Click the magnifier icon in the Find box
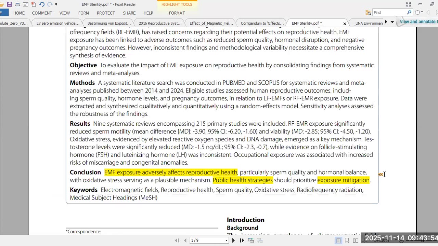The height and width of the screenshot is (246, 438). 409,13
